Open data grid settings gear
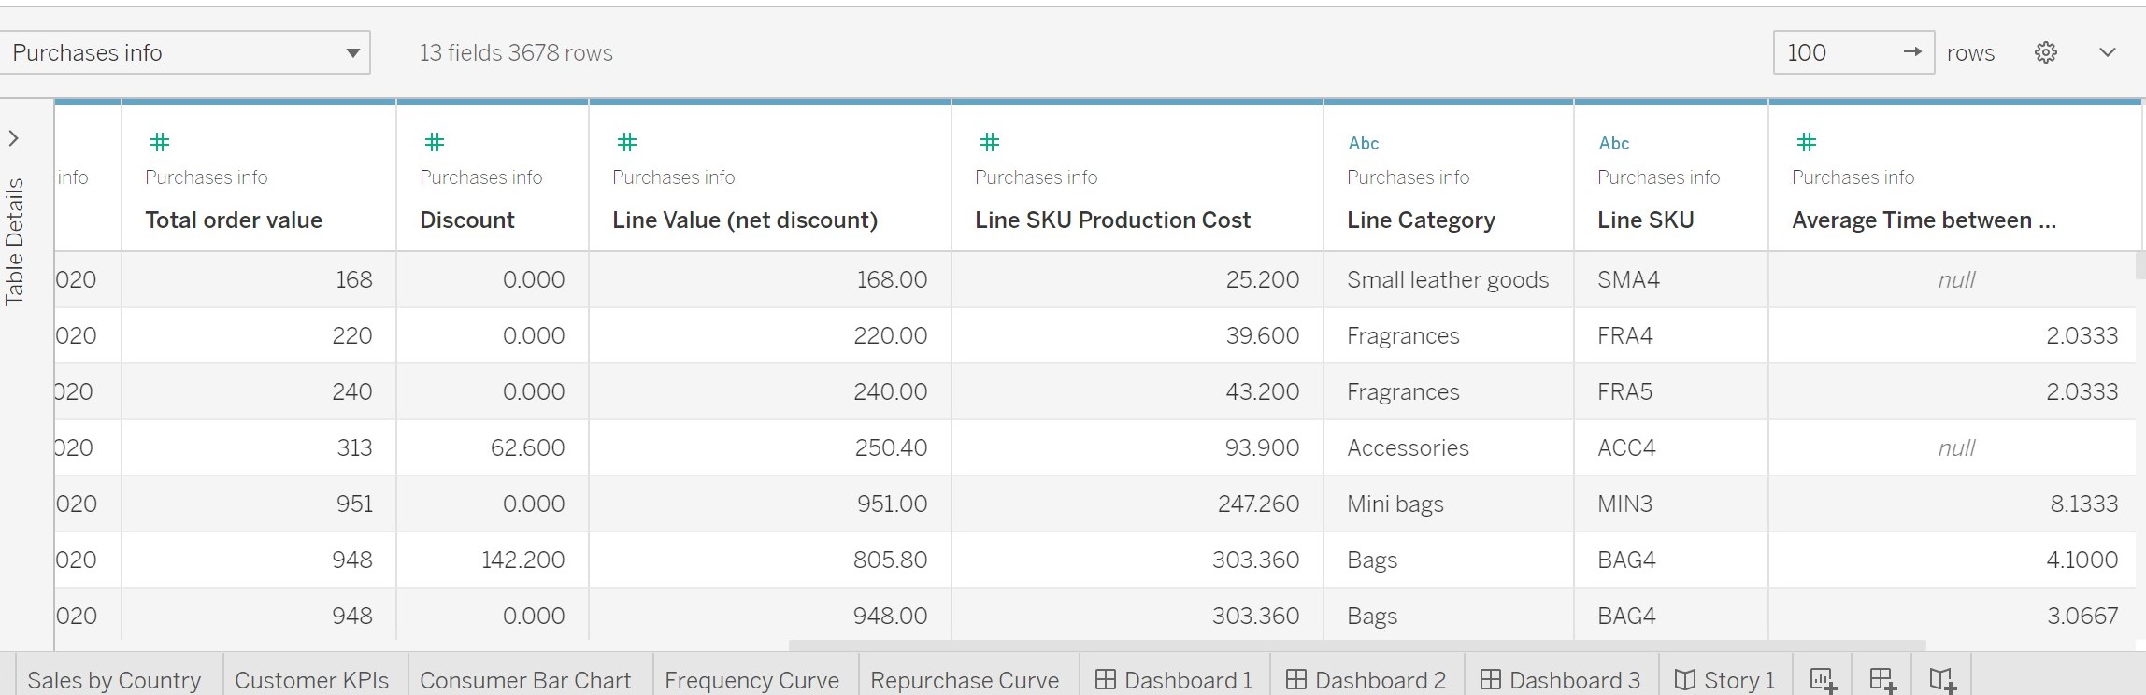This screenshot has height=695, width=2146. coord(2045,52)
